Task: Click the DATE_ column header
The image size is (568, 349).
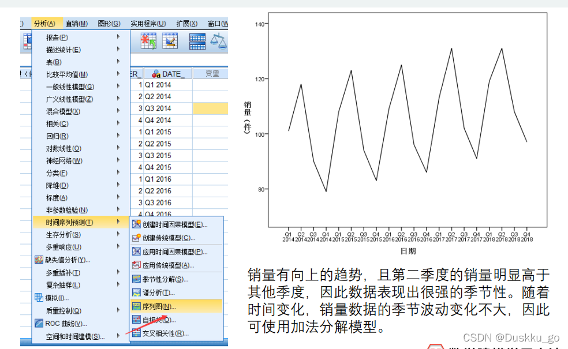Action: [168, 74]
